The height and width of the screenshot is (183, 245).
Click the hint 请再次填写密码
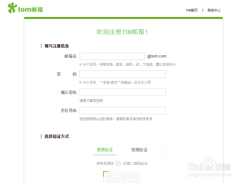[x=91, y=101]
